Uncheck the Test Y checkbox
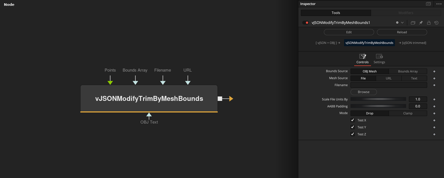This screenshot has width=444, height=178. tap(353, 127)
